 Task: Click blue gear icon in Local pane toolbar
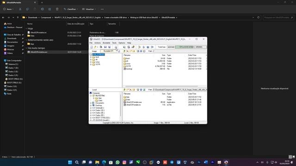tap(141, 90)
